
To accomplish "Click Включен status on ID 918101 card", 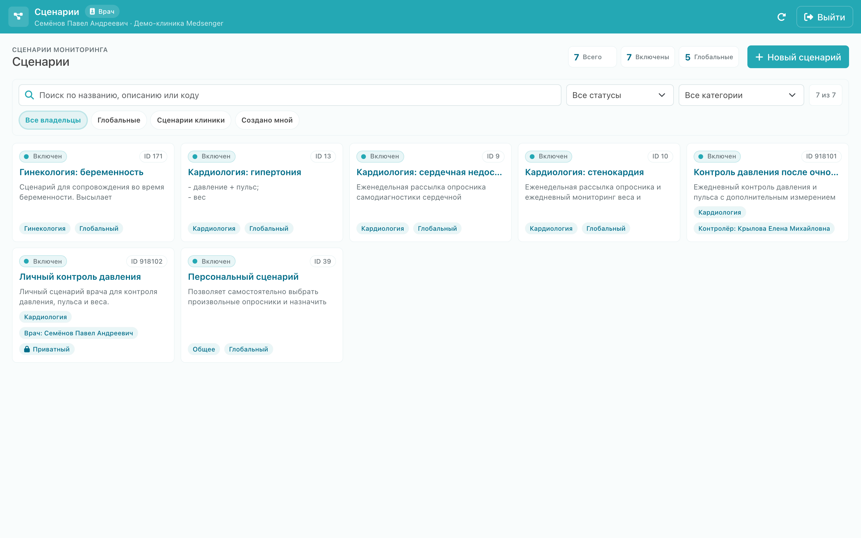I will point(717,156).
